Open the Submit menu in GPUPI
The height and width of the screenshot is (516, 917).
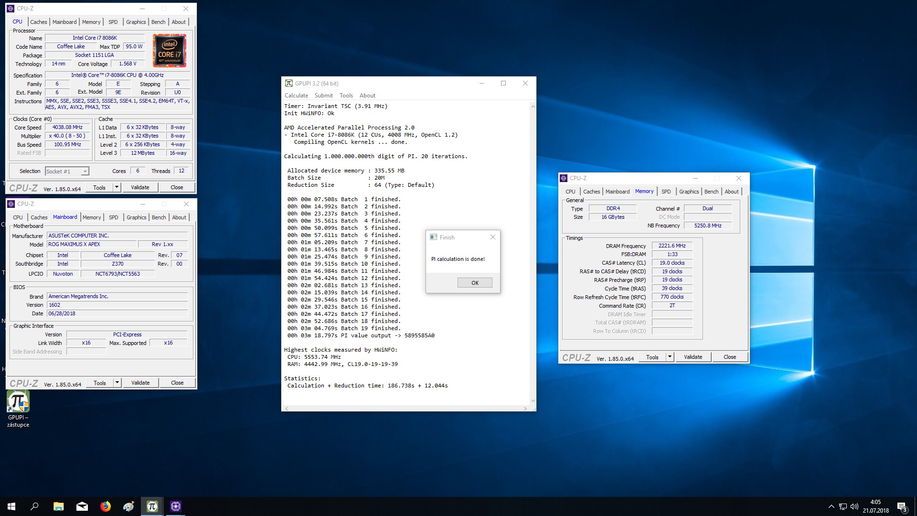tap(323, 96)
